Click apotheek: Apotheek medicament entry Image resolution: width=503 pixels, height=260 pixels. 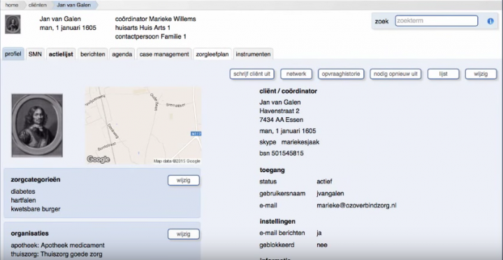58,245
